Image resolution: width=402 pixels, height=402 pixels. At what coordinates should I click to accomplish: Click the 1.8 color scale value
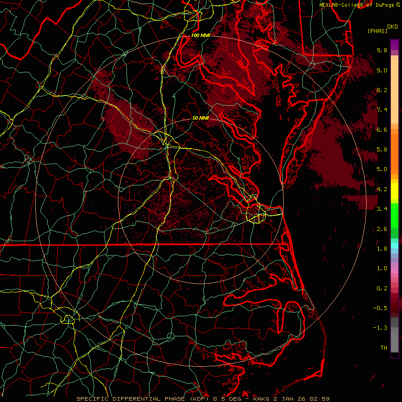click(x=382, y=249)
